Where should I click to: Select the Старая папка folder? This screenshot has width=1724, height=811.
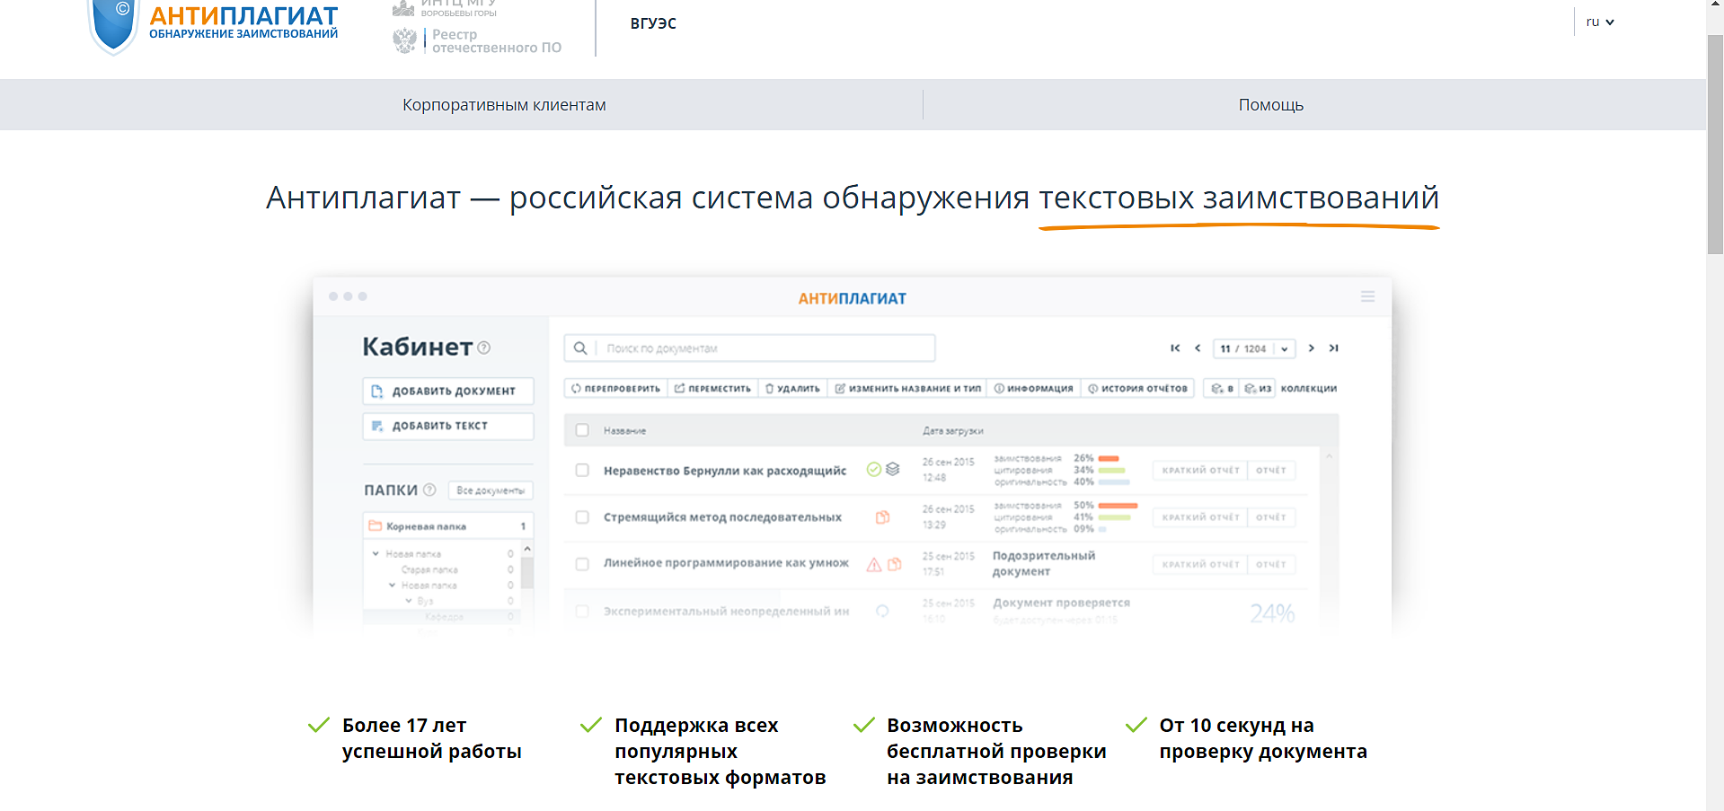pos(429,569)
